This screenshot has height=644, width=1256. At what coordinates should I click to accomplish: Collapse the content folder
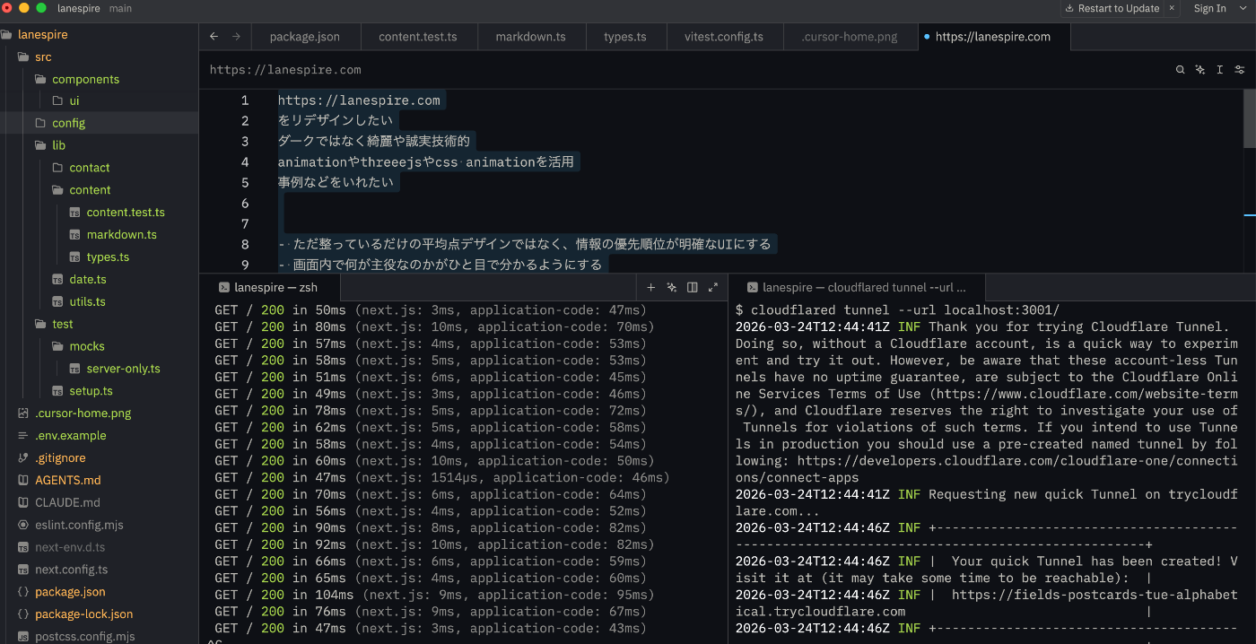tap(57, 190)
